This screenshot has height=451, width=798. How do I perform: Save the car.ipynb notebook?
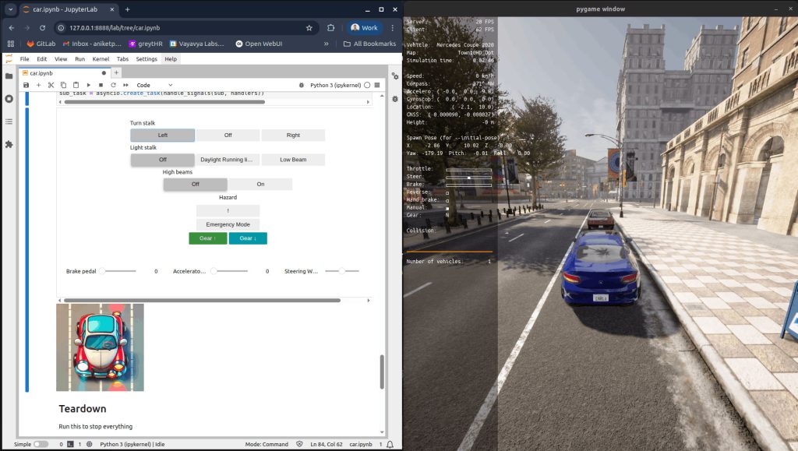pyautogui.click(x=26, y=85)
